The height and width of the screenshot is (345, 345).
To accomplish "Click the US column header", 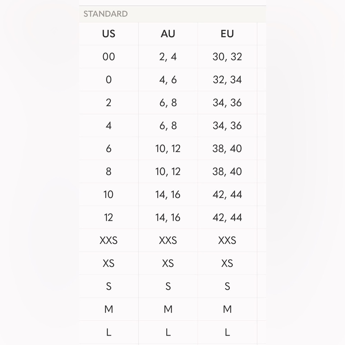I will (109, 34).
